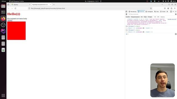
Task: Open the script.js source link
Action: coord(172,19)
